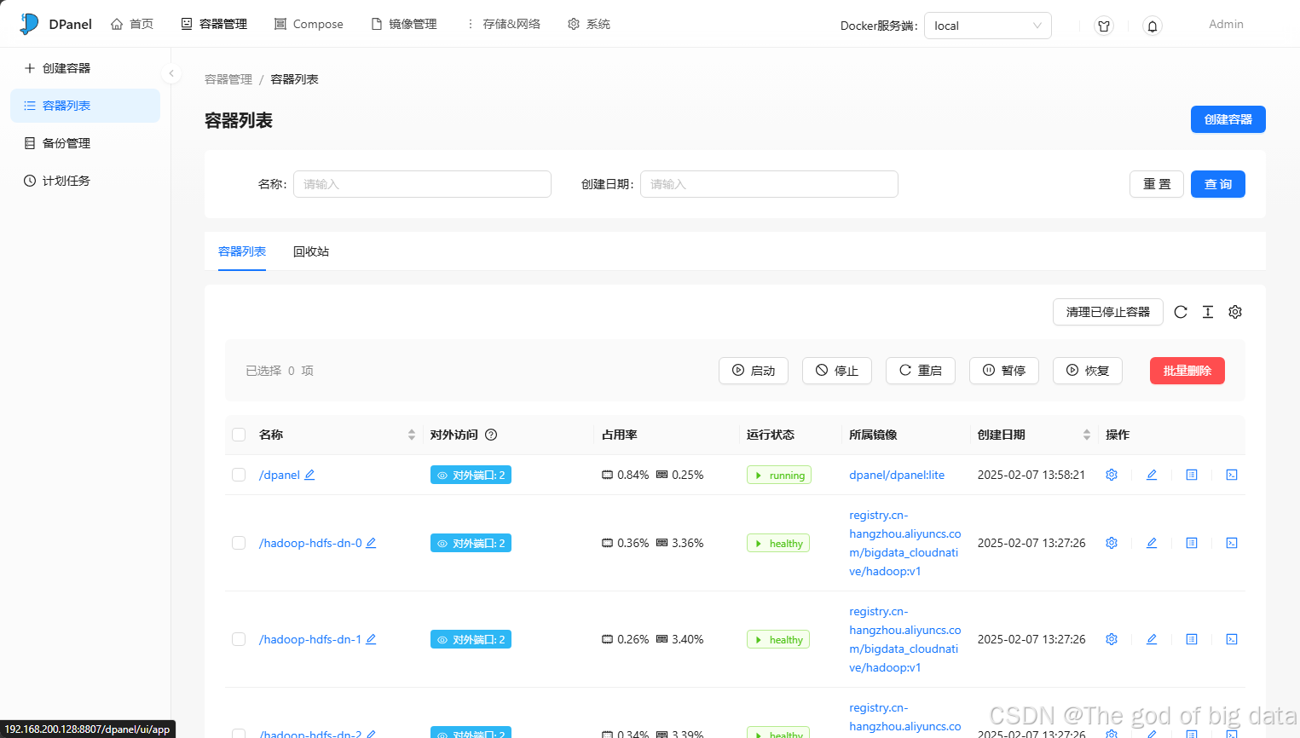Open the 系统 nav menu
The height and width of the screenshot is (738, 1300).
point(589,24)
